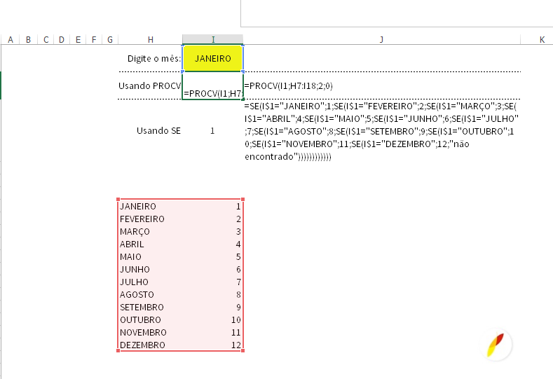Select the yellow JANEIRO input cell
Image resolution: width=553 pixels, height=379 pixels.
pos(213,59)
